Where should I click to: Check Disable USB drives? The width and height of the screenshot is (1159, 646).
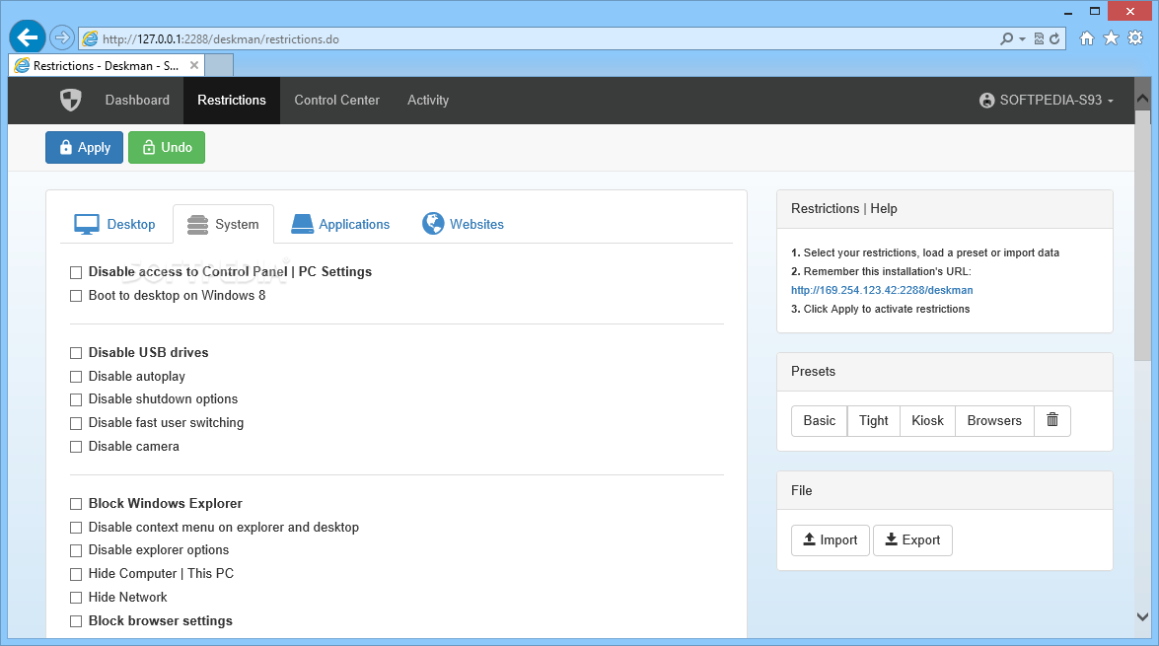click(75, 353)
